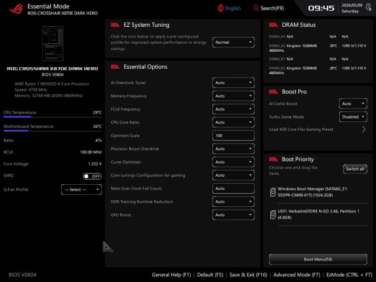Click the CPU Temperature bar
Image resolution: width=376 pixels, height=282 pixels.
click(53, 117)
